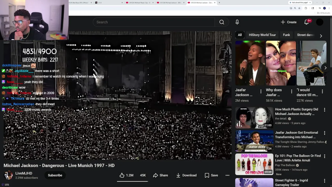Open Pop The Balloon channel name
Image resolution: width=332 pixels, height=187 pixels.
(285, 165)
